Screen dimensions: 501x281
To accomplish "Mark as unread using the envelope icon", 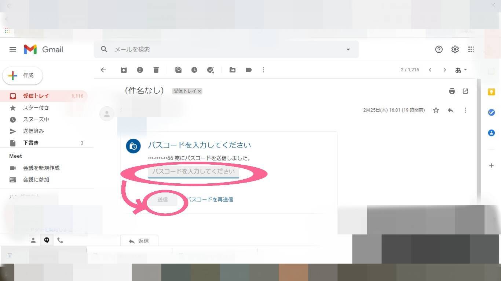I will pos(178,70).
